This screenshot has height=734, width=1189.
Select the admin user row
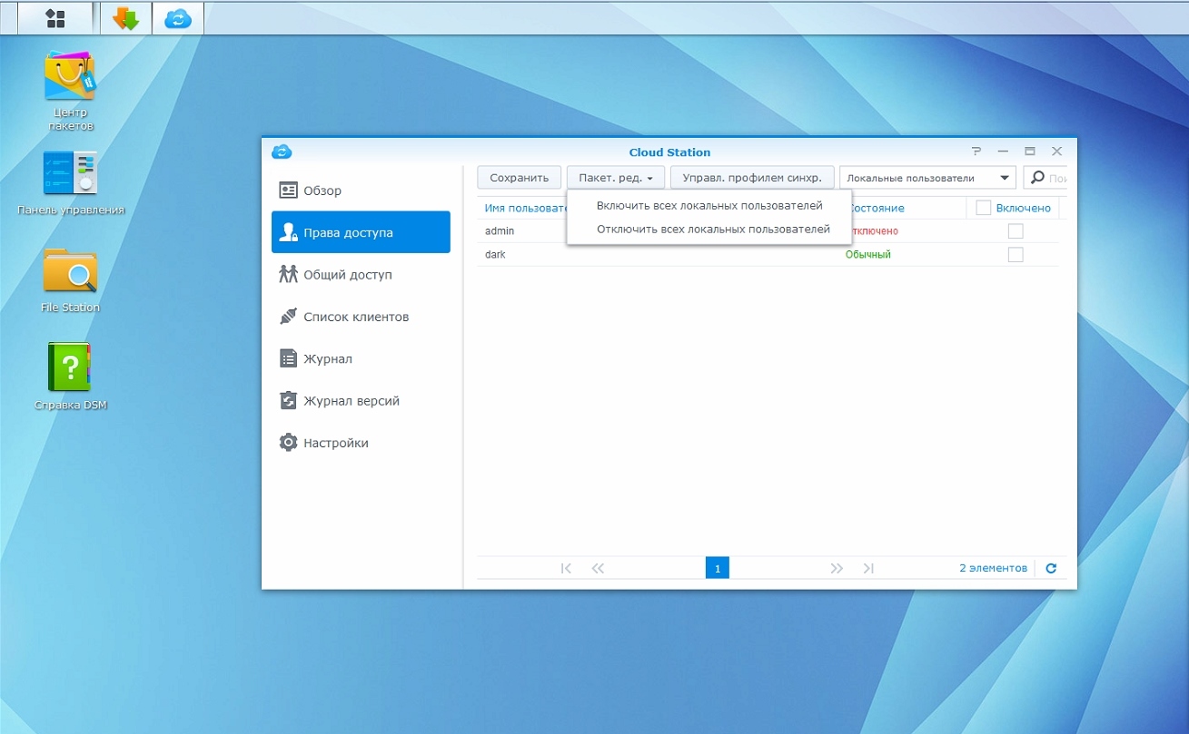click(x=768, y=231)
